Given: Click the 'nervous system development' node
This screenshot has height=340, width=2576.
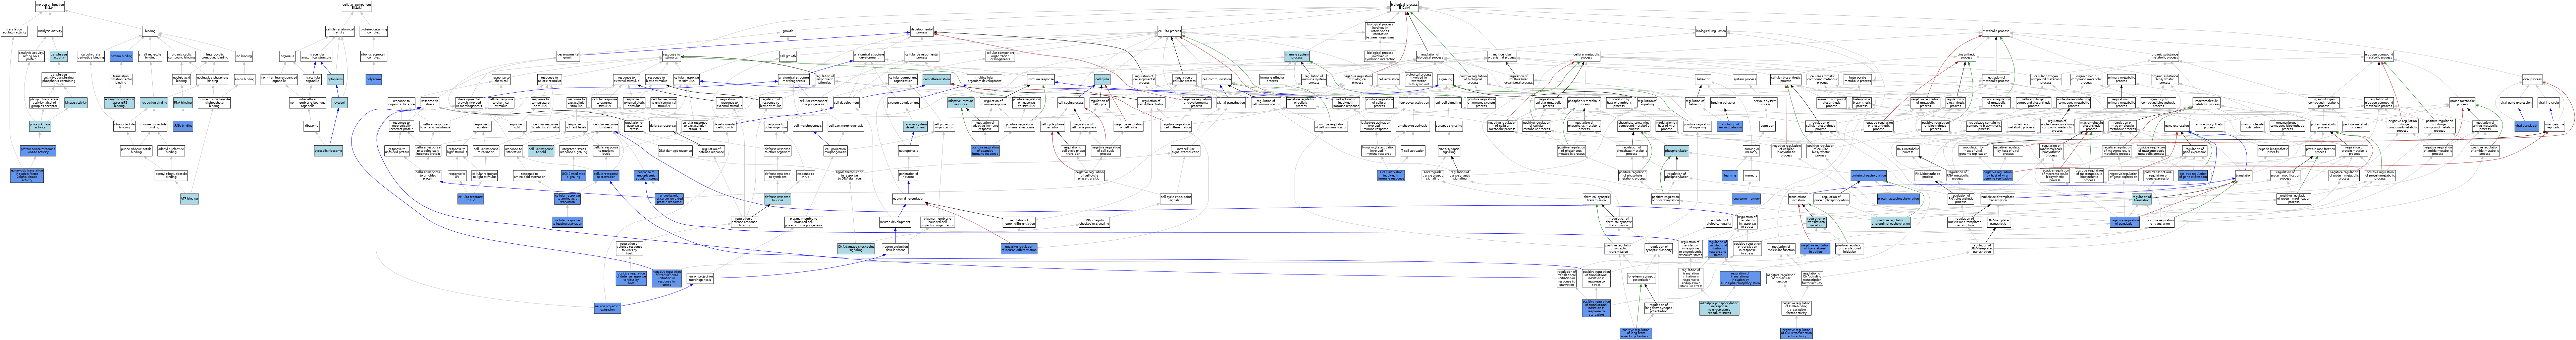Looking at the screenshot, I should click(x=915, y=127).
